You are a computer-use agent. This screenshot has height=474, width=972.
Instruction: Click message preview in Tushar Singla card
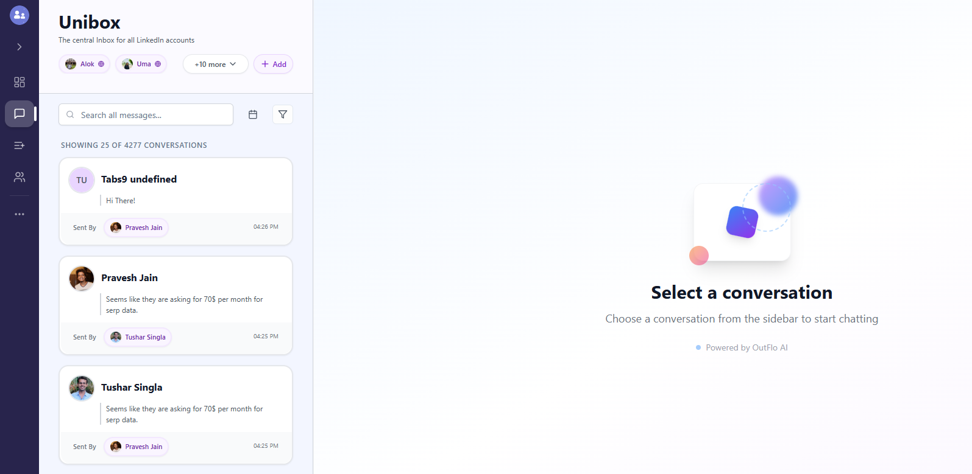(x=185, y=414)
